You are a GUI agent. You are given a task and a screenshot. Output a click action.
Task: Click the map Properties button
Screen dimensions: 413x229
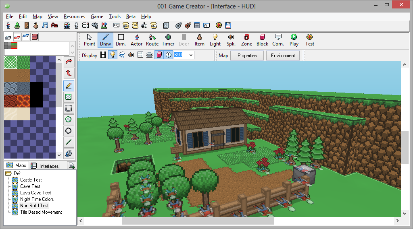(x=247, y=56)
